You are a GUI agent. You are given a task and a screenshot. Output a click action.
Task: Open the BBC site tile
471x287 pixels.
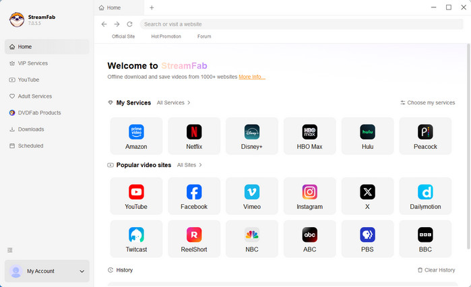pyautogui.click(x=425, y=239)
